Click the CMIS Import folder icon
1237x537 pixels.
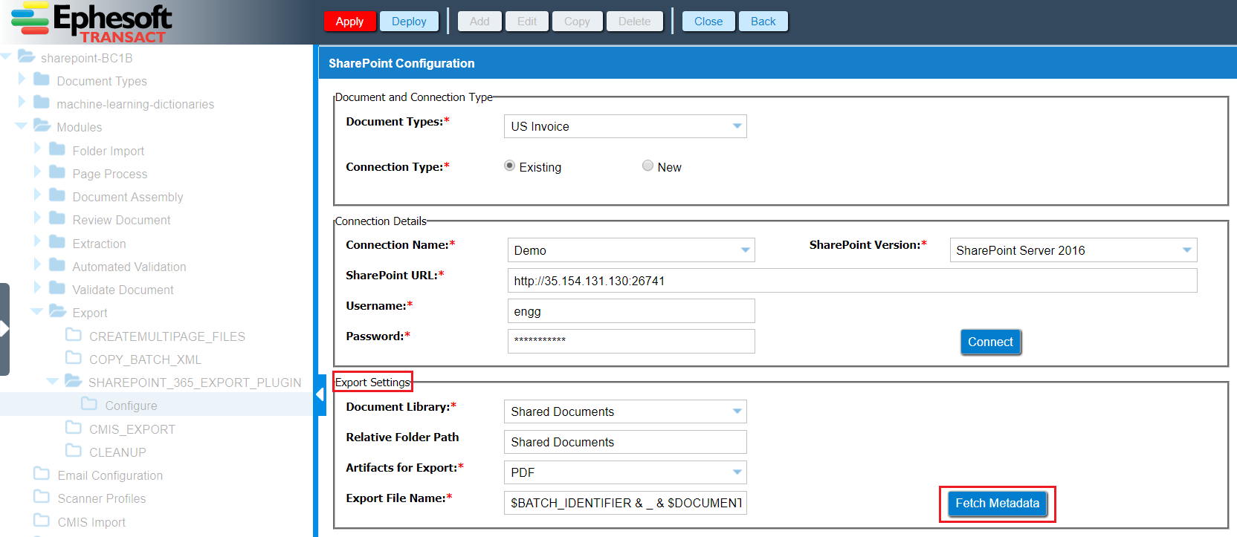42,521
